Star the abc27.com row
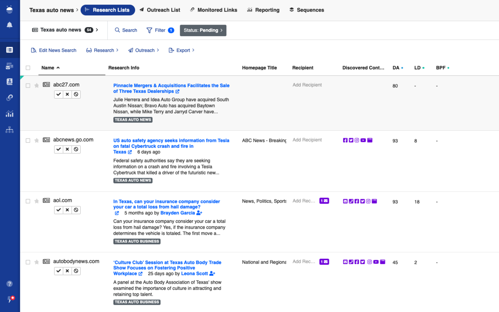Viewport: 499px width, 312px height. [x=37, y=85]
